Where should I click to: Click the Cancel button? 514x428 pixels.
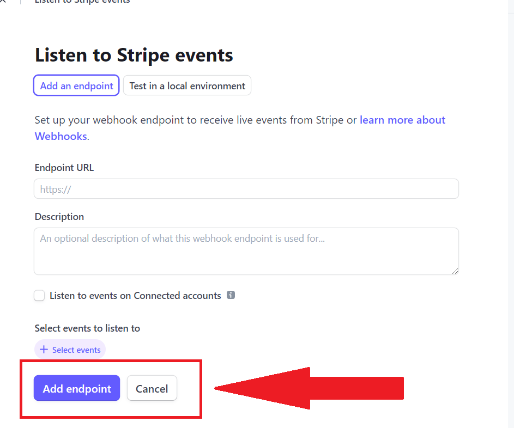(152, 388)
